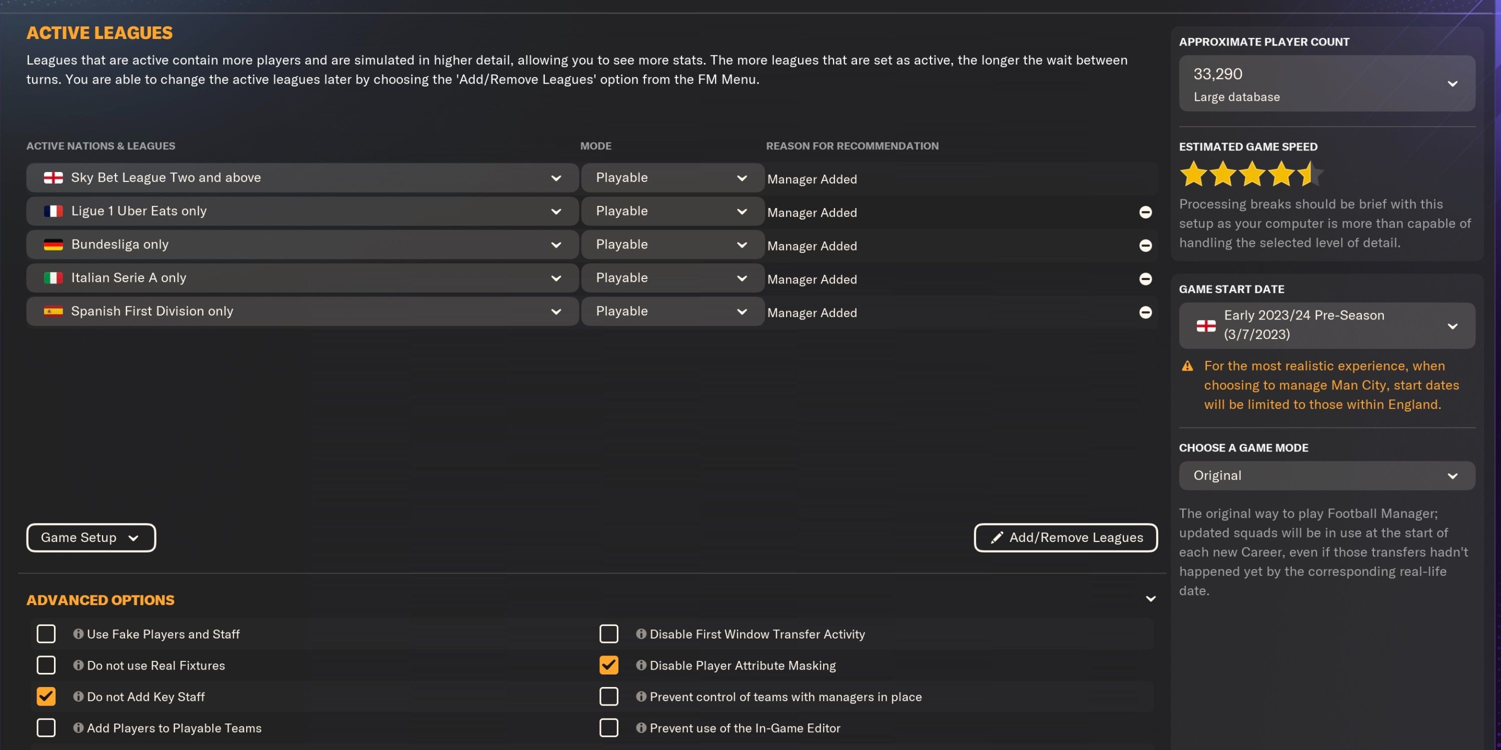The image size is (1501, 750).
Task: Click the warning triangle next to the Man City notice
Action: (x=1187, y=365)
